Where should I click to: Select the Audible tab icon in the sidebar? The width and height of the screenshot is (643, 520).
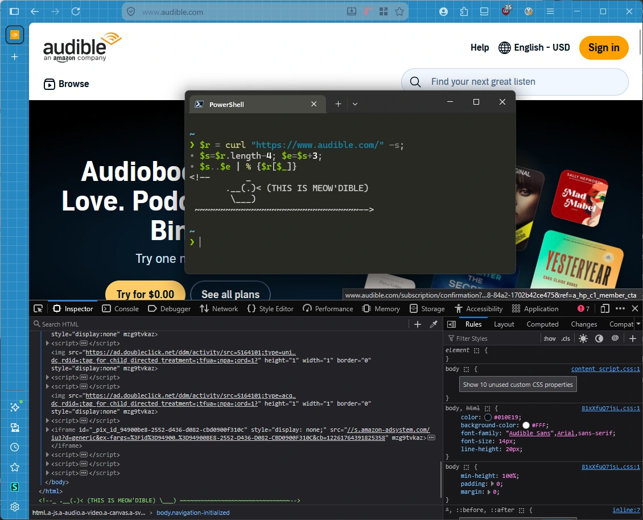click(x=15, y=35)
